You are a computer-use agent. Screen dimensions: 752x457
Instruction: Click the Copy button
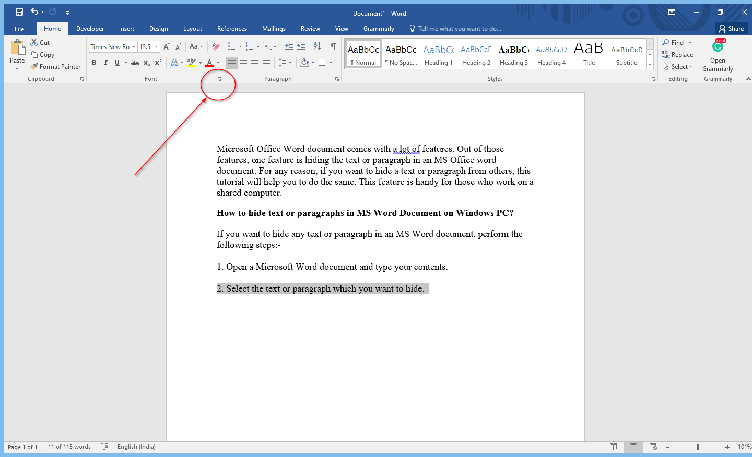(42, 55)
